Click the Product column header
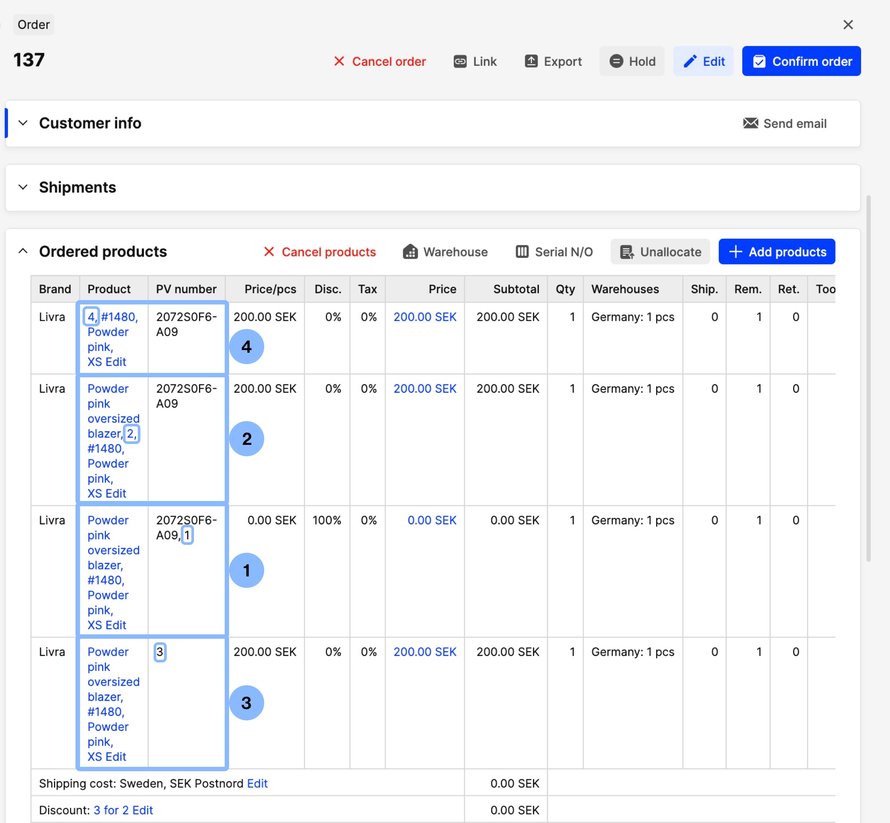Viewport: 890px width, 823px height. pyautogui.click(x=114, y=289)
